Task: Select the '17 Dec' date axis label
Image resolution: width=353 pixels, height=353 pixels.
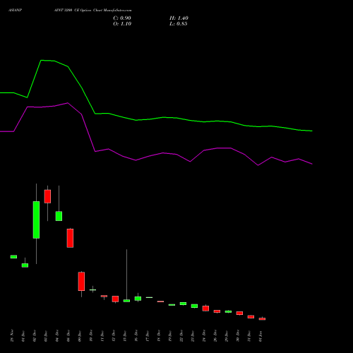Action: coord(148,335)
